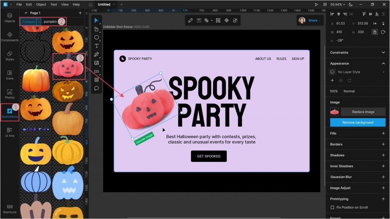
Task: Show keyboard Shortcuts
Action: (10, 209)
